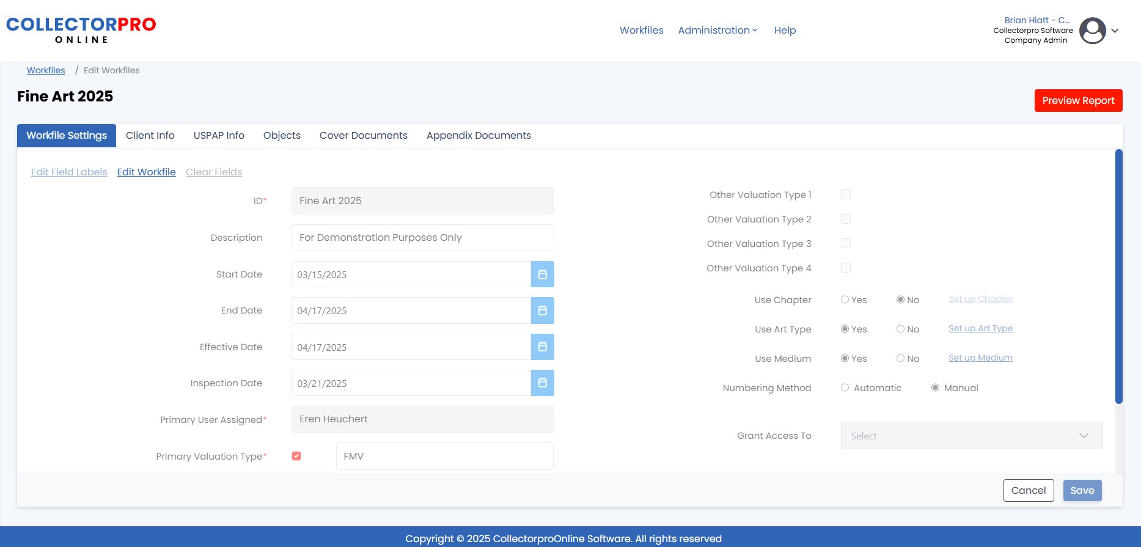1141x547 pixels.
Task: Click the ID input field
Action: coord(423,200)
